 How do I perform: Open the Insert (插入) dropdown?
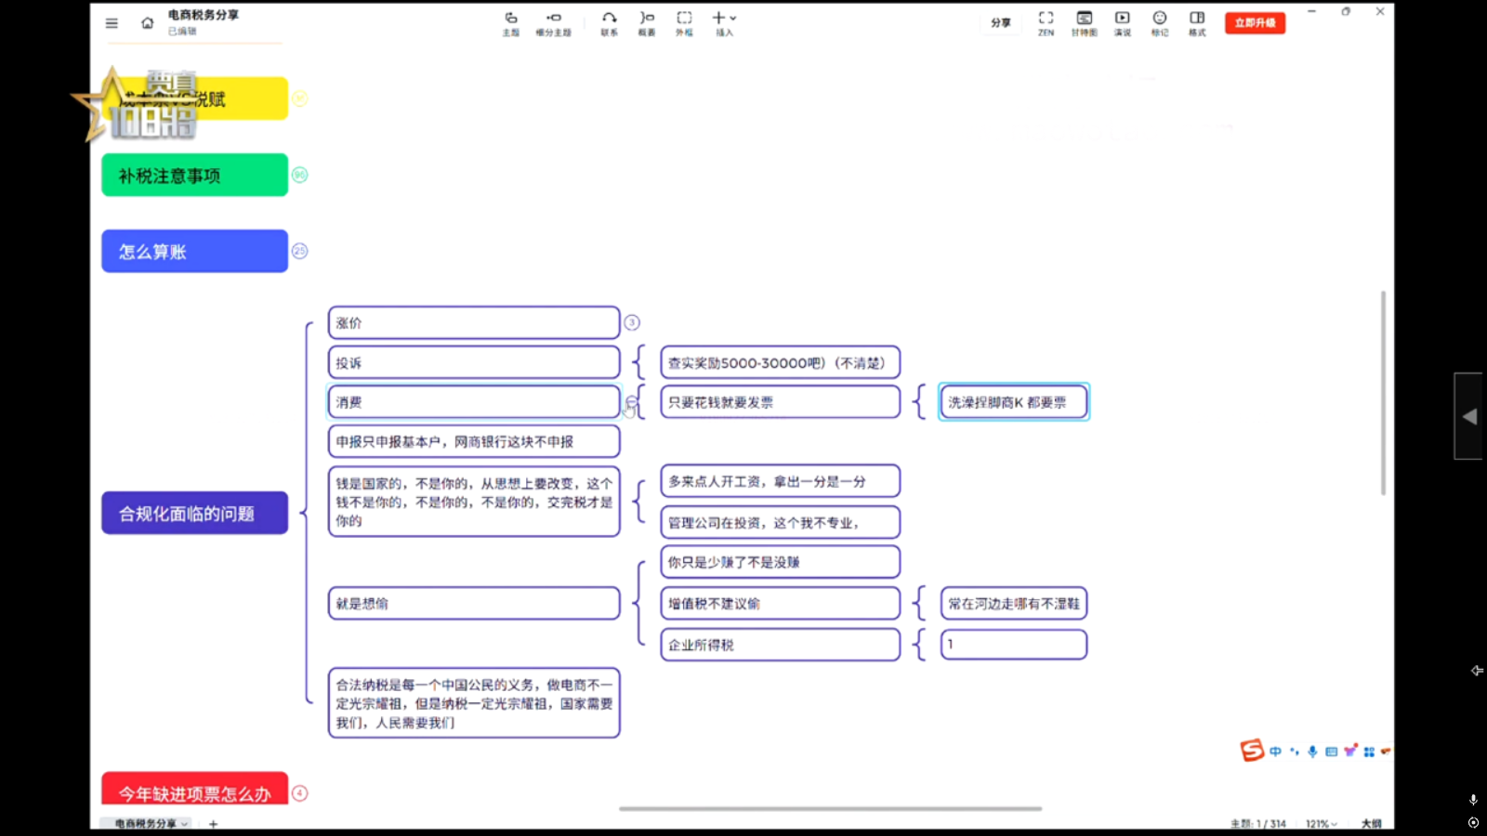(x=724, y=22)
